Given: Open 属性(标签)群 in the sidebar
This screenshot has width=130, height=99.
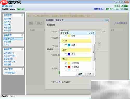Looking at the screenshot, I should (13, 39).
